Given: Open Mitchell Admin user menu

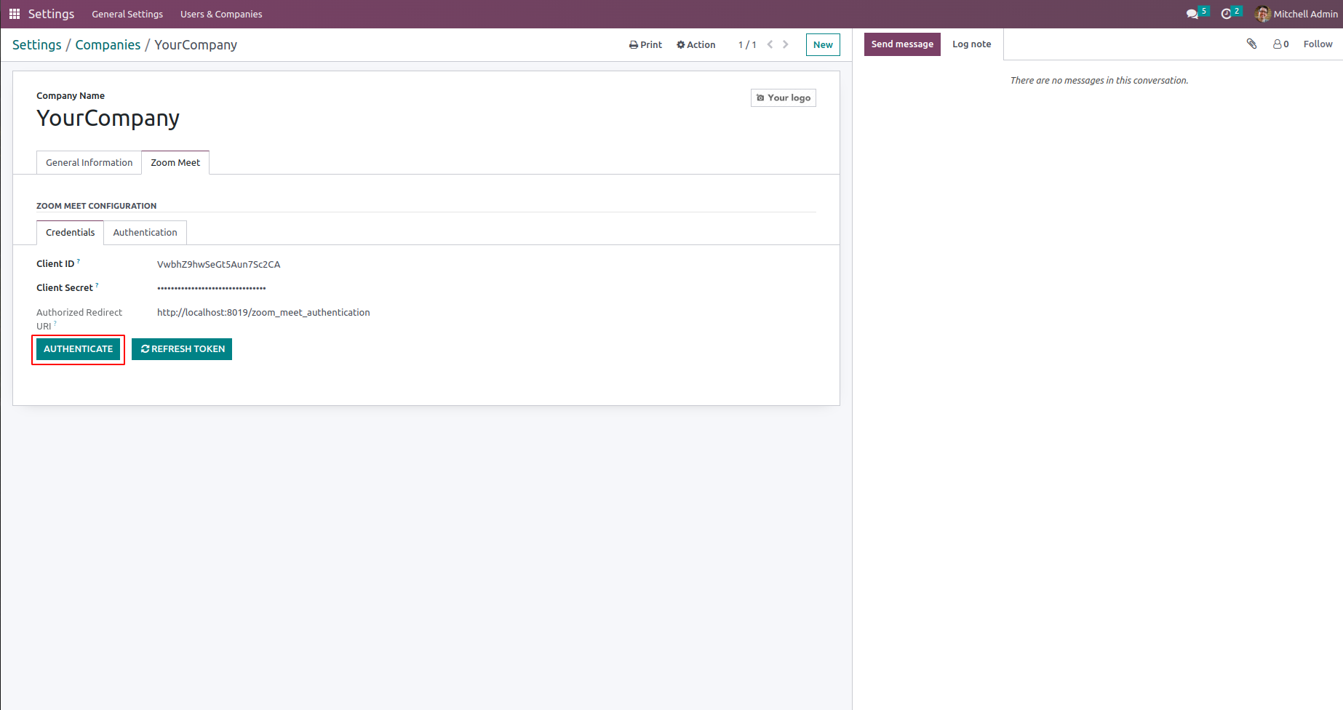Looking at the screenshot, I should [1296, 14].
